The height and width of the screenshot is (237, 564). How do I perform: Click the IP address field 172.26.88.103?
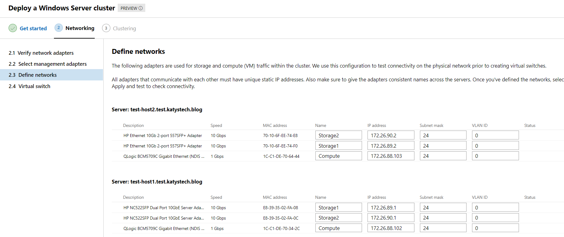(391, 156)
